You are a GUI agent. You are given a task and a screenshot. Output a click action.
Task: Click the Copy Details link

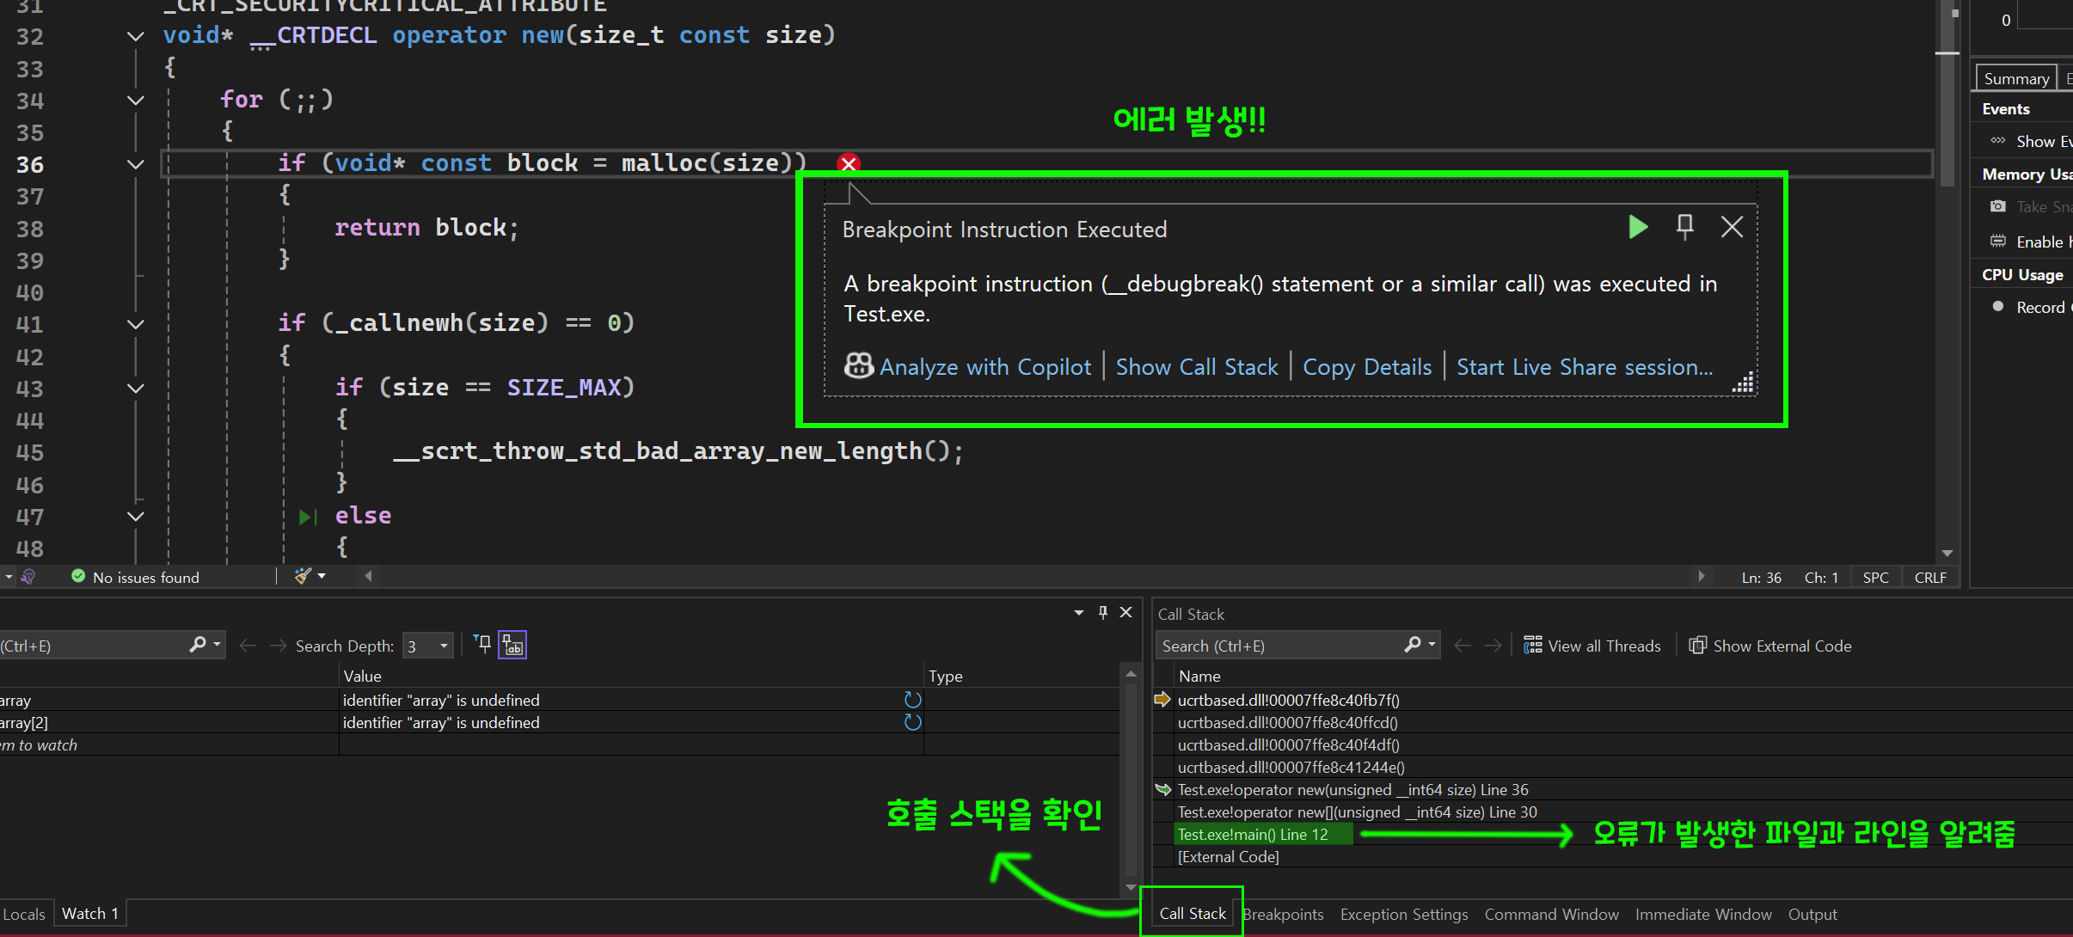click(1366, 367)
